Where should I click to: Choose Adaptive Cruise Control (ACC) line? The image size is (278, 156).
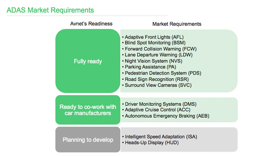pyautogui.click(x=156, y=110)
